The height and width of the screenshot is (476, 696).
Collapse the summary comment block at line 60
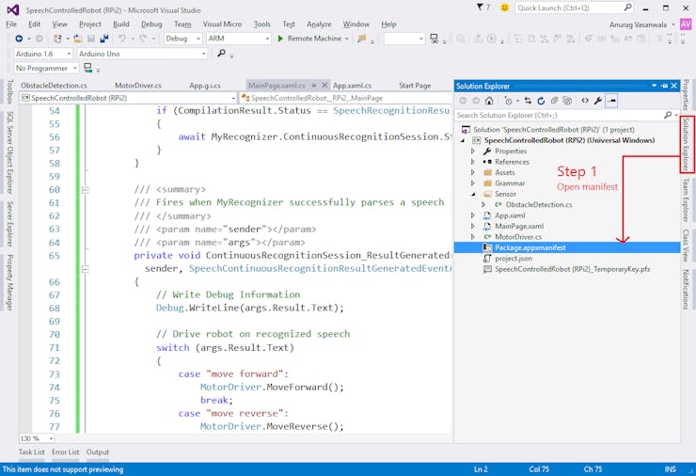pyautogui.click(x=86, y=190)
